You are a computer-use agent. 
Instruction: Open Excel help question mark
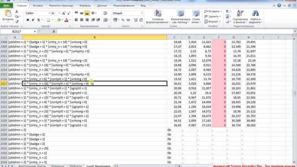coord(279,6)
